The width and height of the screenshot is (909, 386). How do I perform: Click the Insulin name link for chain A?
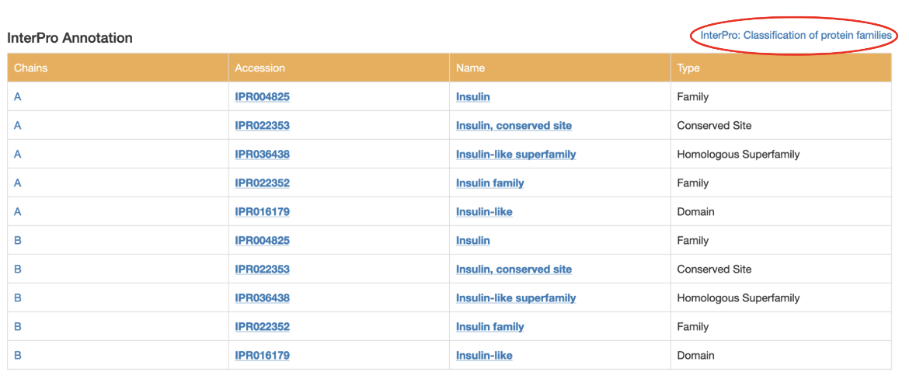(x=472, y=97)
